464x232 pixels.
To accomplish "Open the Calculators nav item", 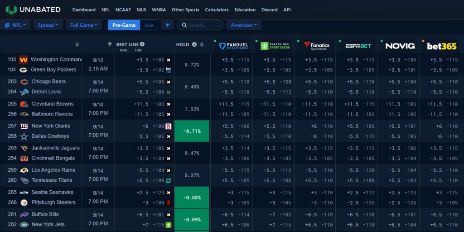I will coord(217,10).
